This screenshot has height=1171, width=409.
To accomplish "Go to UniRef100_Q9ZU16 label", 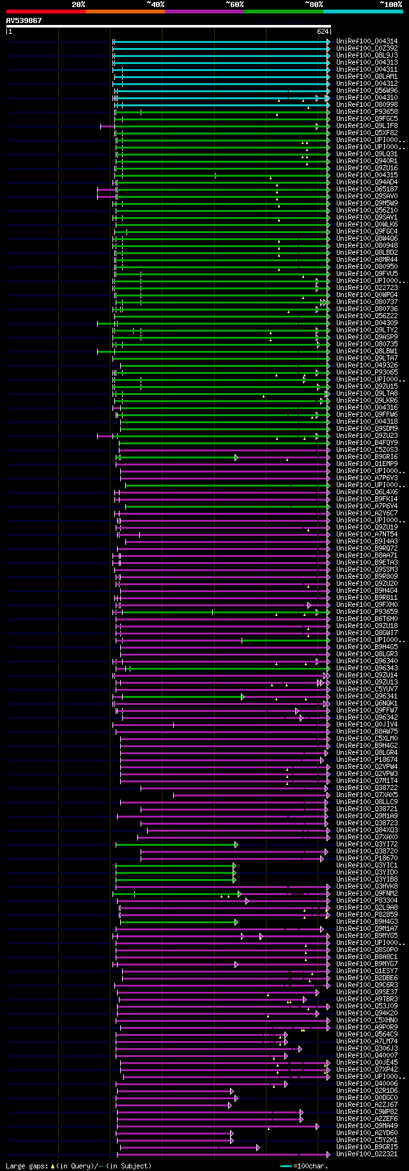I will (x=367, y=168).
